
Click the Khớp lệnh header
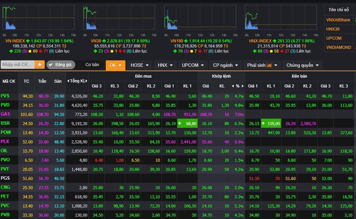pyautogui.click(x=221, y=76)
